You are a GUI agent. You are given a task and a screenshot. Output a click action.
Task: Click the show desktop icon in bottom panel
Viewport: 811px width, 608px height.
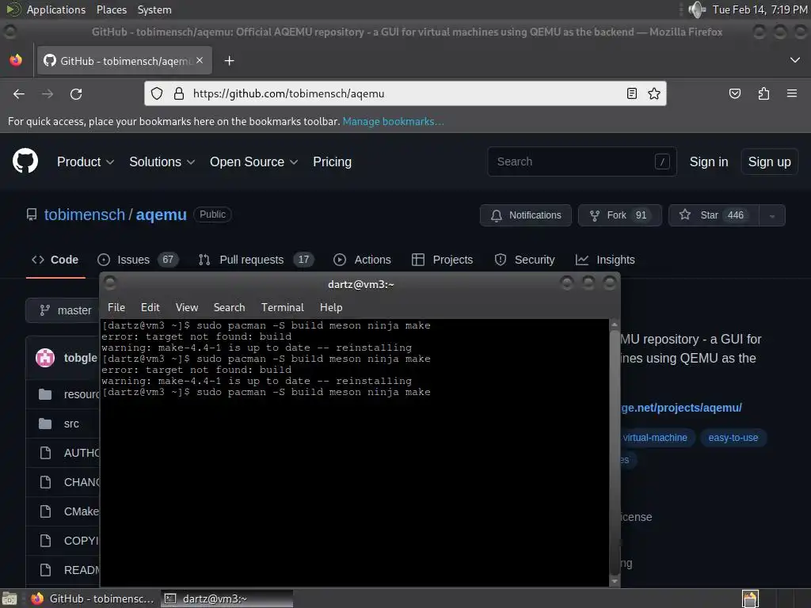click(10, 598)
